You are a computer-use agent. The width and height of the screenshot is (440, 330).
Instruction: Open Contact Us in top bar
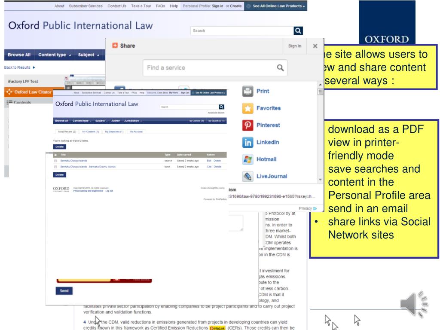point(117,6)
